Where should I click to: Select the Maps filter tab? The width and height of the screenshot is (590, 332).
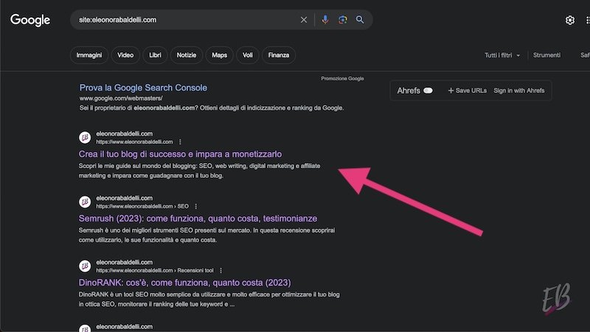coord(219,55)
